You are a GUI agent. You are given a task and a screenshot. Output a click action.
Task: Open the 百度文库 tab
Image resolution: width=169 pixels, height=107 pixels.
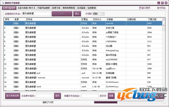coord(56,8)
